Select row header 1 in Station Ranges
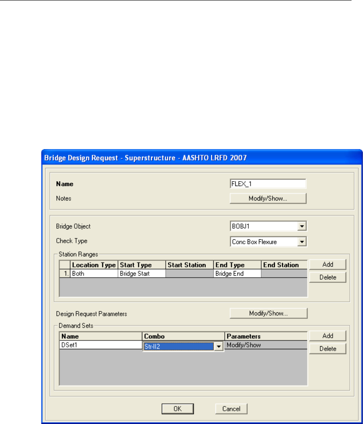The image size is (363, 424). click(65, 274)
